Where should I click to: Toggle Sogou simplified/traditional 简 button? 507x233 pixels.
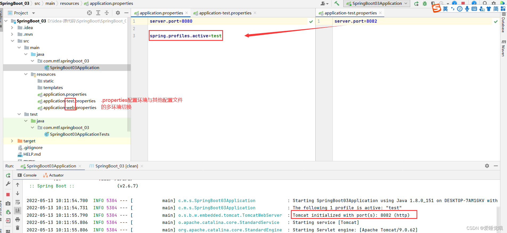pos(496,9)
